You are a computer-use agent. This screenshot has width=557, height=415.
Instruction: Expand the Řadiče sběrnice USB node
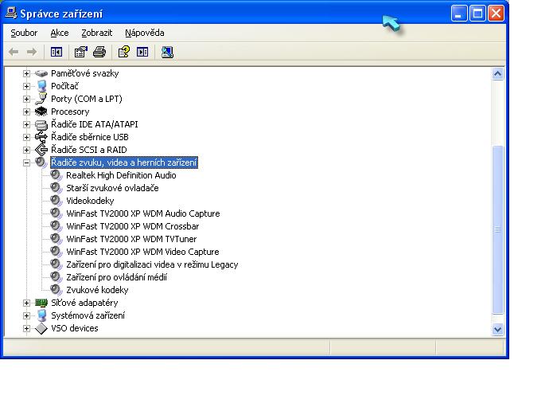pos(26,137)
